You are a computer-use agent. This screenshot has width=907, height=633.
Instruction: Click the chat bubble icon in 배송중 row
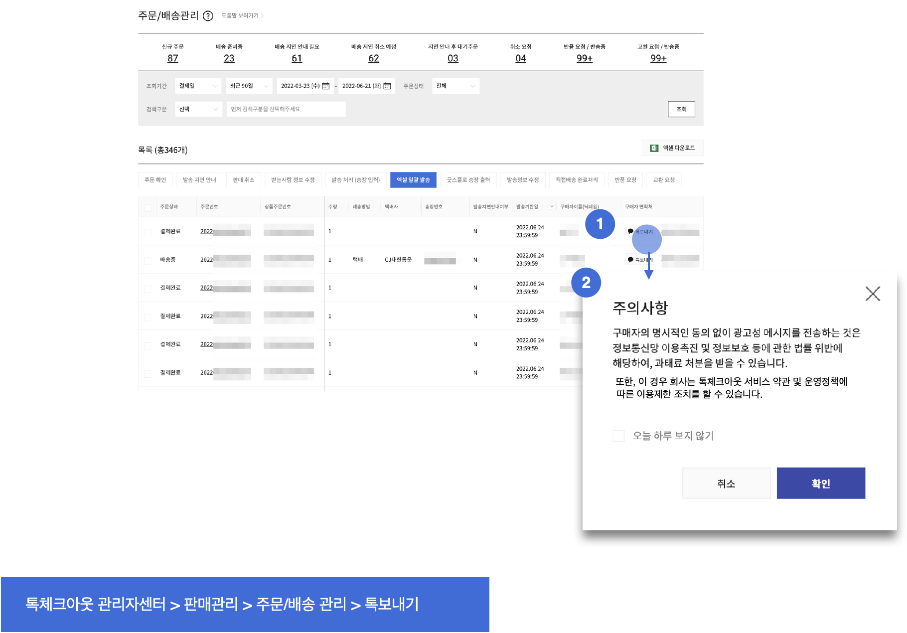(630, 260)
